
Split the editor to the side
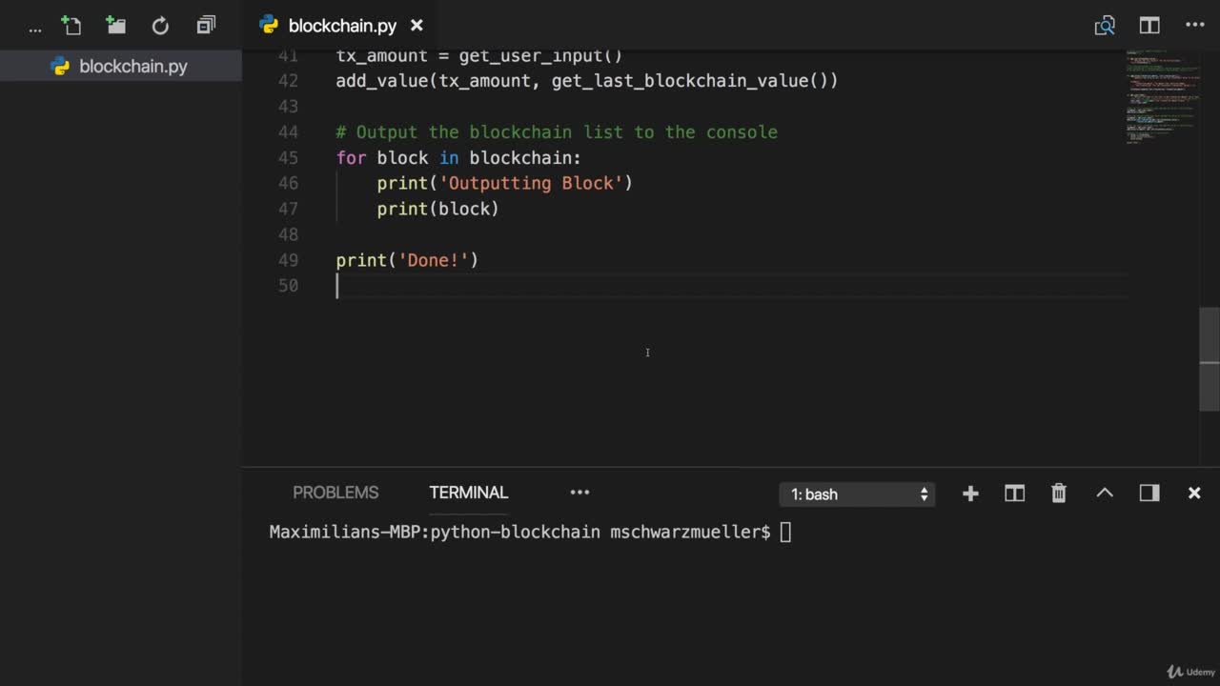pyautogui.click(x=1149, y=26)
